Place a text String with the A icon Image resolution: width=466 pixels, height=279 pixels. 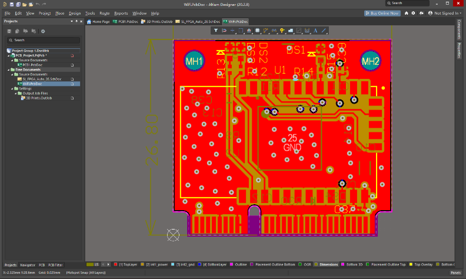[315, 31]
